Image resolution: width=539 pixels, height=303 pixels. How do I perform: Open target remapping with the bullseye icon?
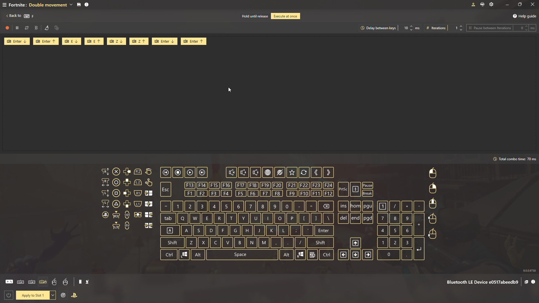pos(63,295)
